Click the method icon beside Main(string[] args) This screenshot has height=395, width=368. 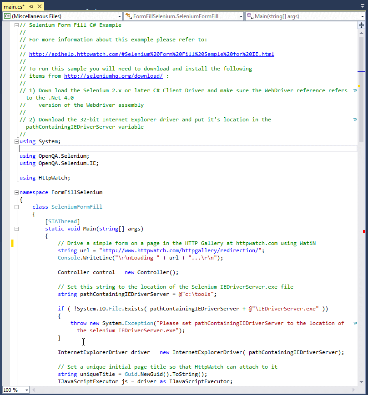250,16
